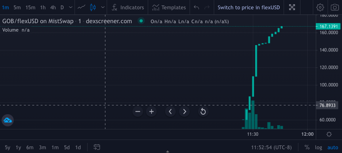
Task: Click the GOB/flexUSD on MistSwap symbol title
Action: click(x=38, y=21)
